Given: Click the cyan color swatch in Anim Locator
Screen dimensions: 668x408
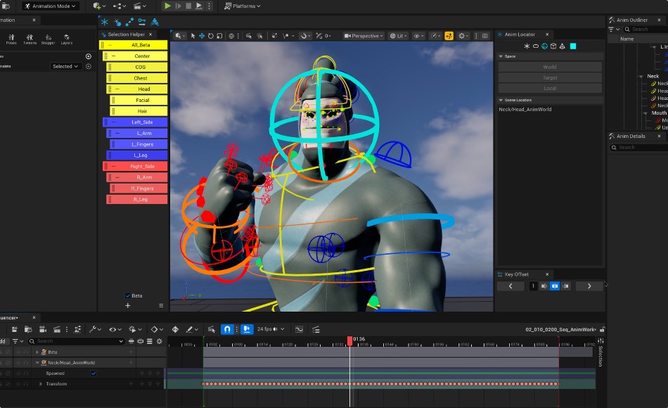Looking at the screenshot, I should click(573, 46).
